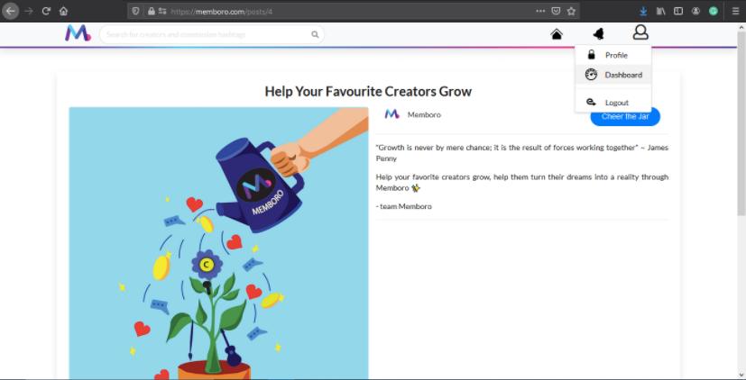The height and width of the screenshot is (380, 746).
Task: Click the post title Help Your Favourite Creators Grow
Action: click(x=368, y=91)
